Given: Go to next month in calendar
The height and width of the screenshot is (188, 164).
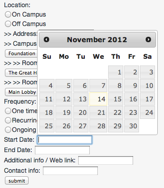Looking at the screenshot, I should coord(148,39).
